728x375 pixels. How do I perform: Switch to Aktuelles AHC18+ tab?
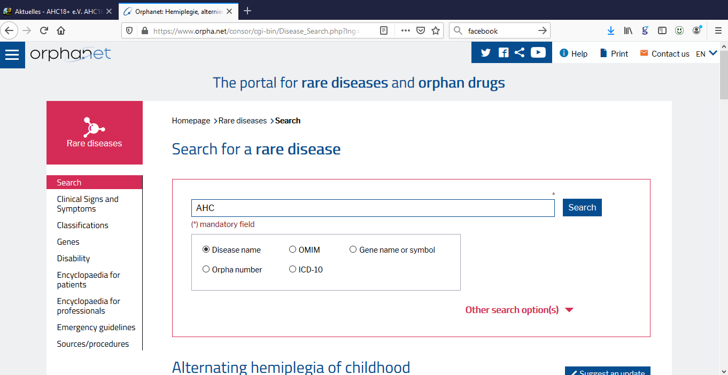point(58,11)
